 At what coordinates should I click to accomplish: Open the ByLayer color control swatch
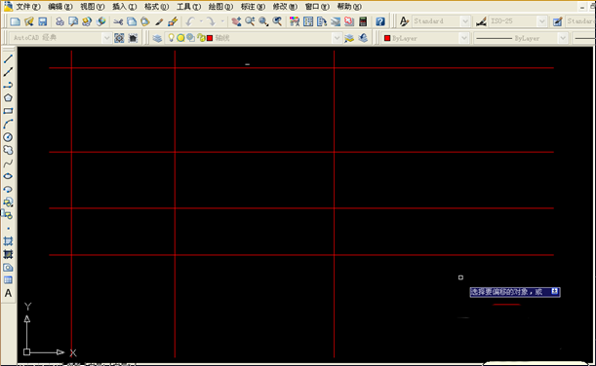pyautogui.click(x=387, y=38)
